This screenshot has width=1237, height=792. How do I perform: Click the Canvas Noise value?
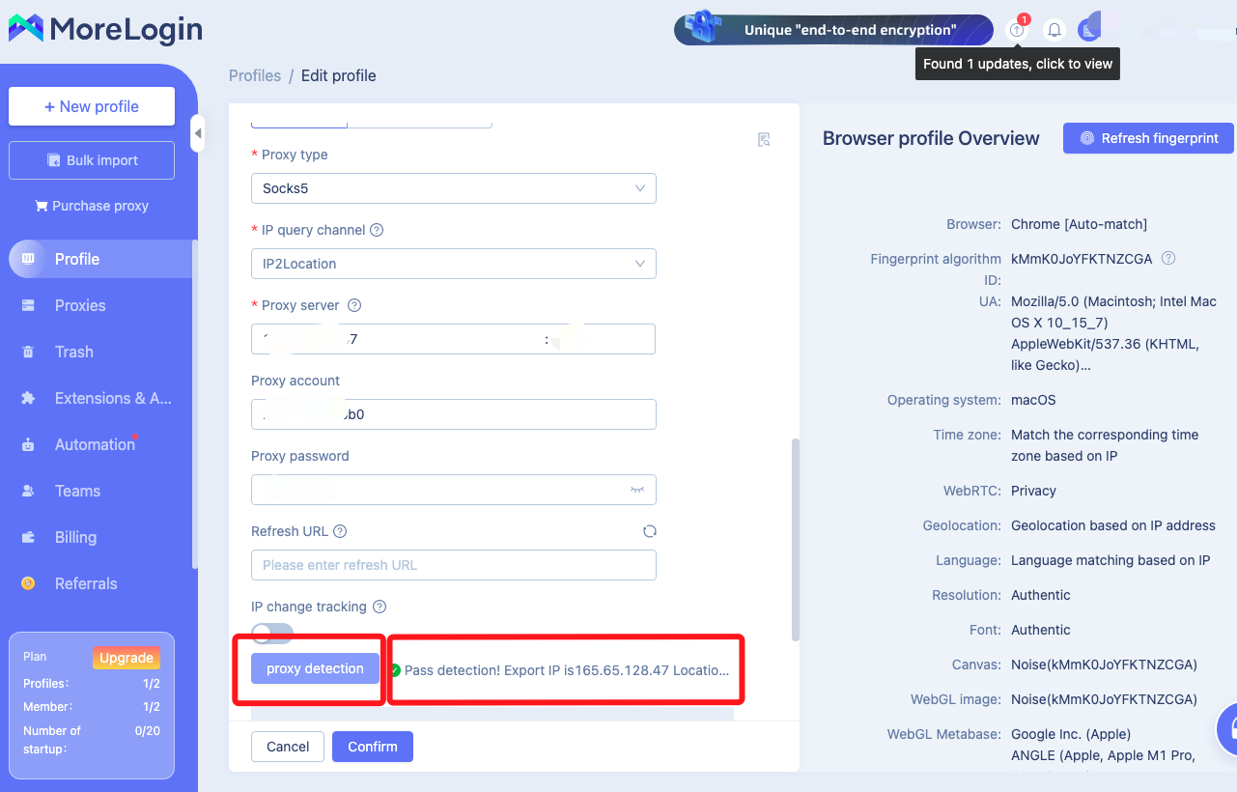(1104, 665)
